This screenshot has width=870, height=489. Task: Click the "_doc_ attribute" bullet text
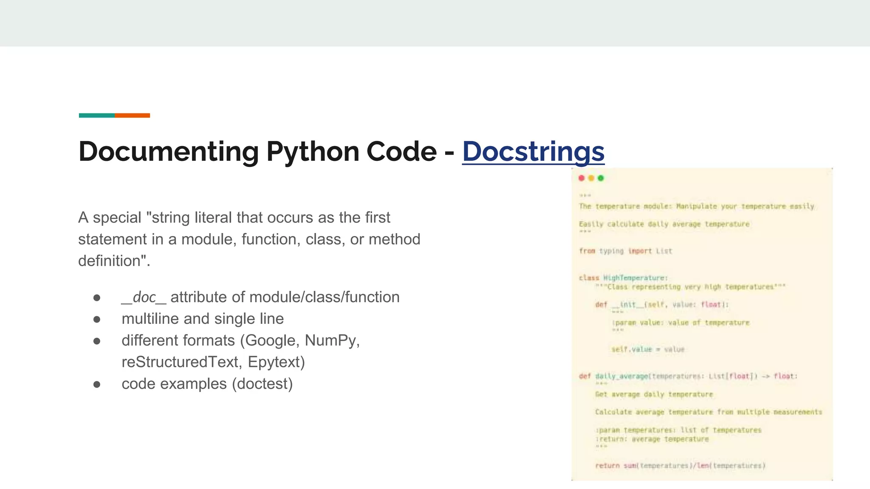click(260, 297)
